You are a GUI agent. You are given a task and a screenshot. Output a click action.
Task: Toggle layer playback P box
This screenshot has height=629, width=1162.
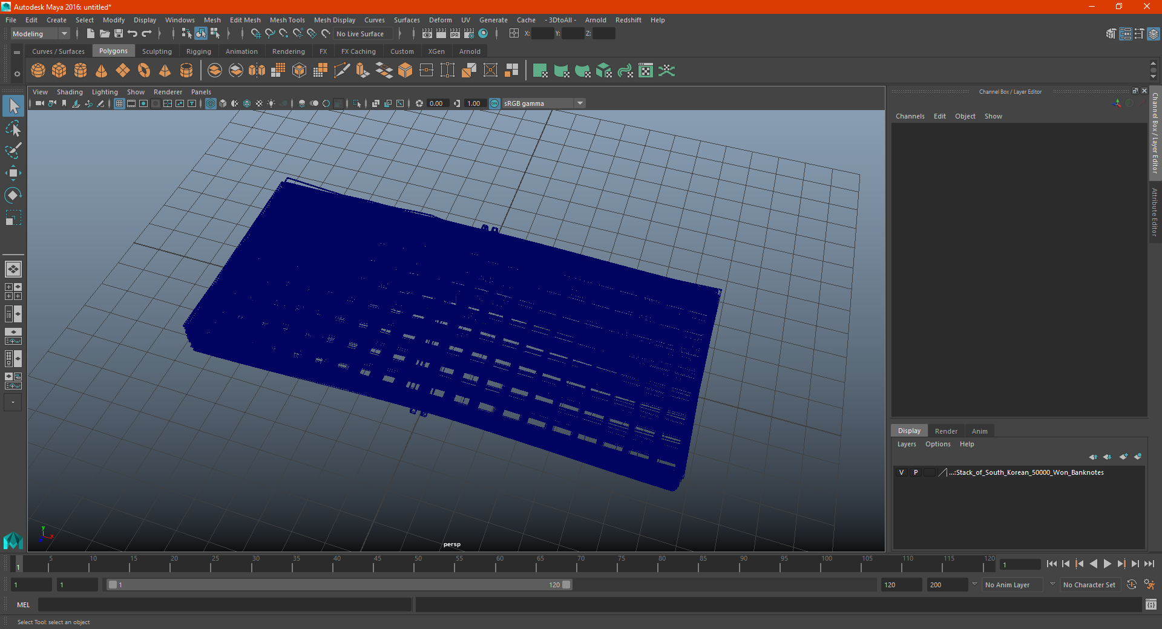click(916, 472)
